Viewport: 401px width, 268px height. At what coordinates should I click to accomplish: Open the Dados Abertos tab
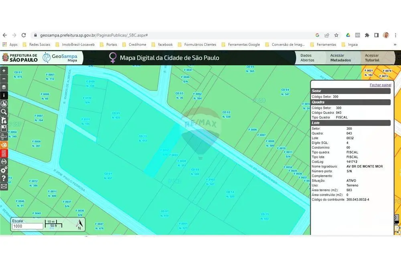coord(307,58)
